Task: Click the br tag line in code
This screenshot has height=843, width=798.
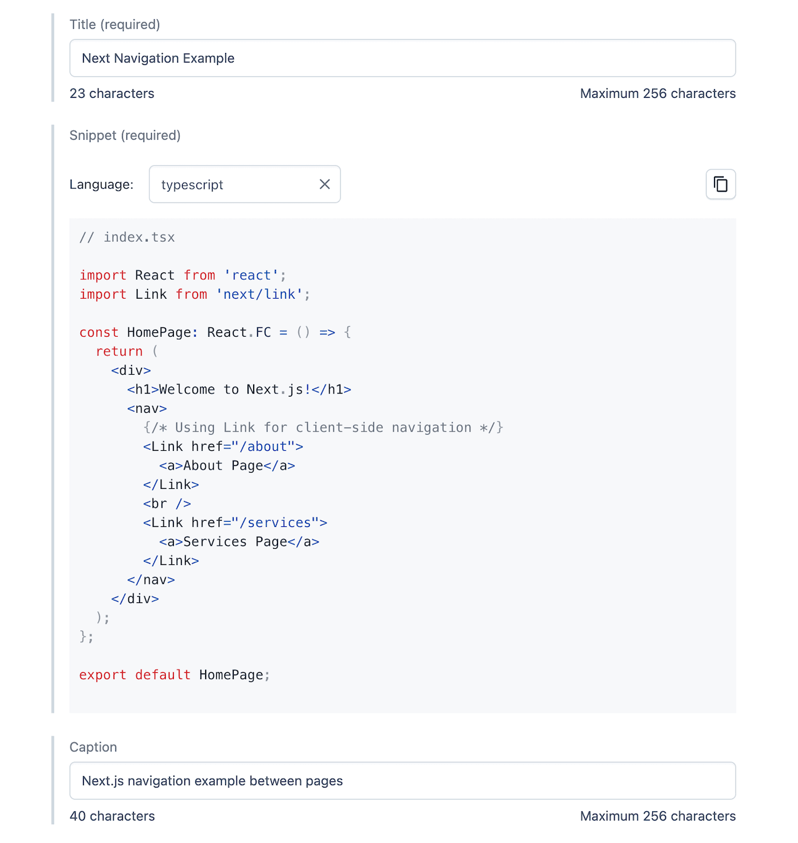Action: [166, 504]
